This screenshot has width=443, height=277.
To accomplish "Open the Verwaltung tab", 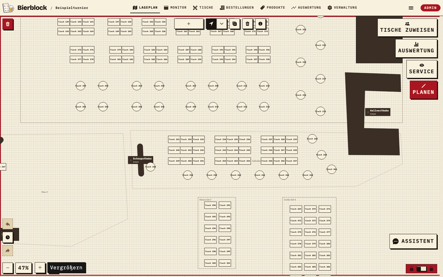I will pos(342,8).
